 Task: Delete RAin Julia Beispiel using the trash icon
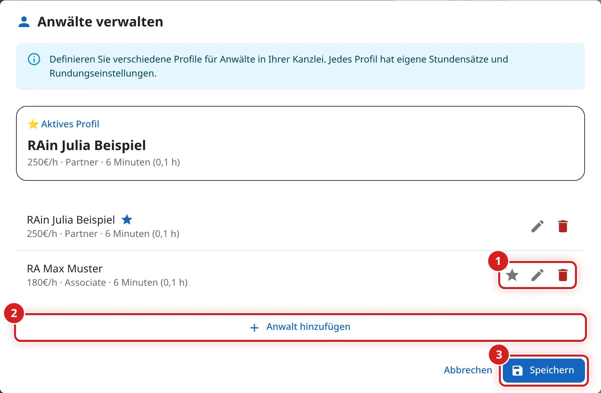[563, 226]
